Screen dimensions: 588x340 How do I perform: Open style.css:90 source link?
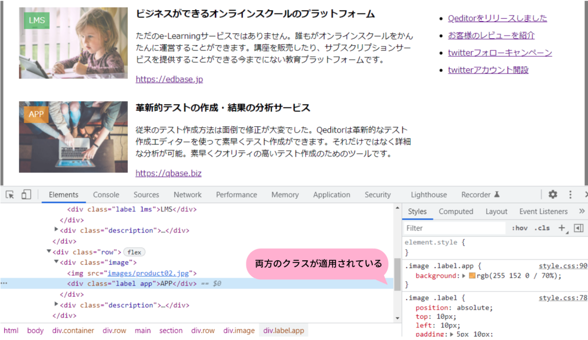coord(563,266)
